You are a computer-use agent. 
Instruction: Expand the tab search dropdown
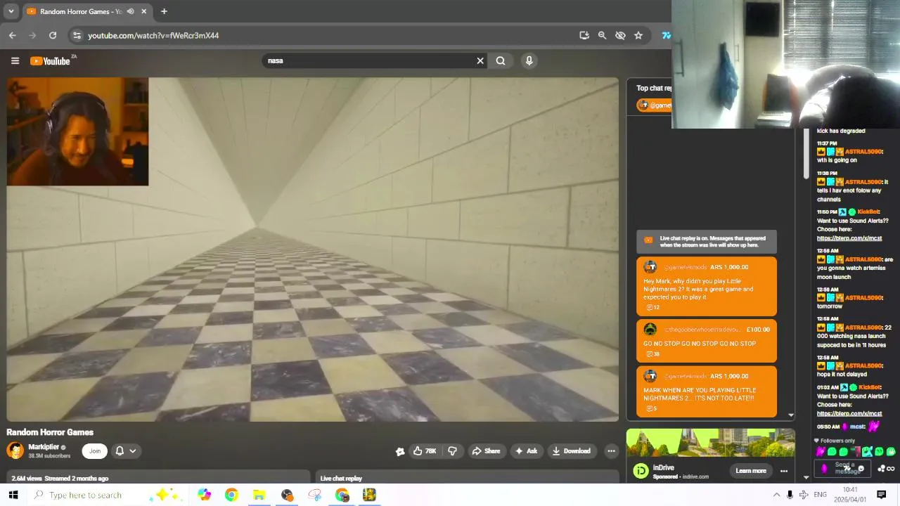[11, 11]
